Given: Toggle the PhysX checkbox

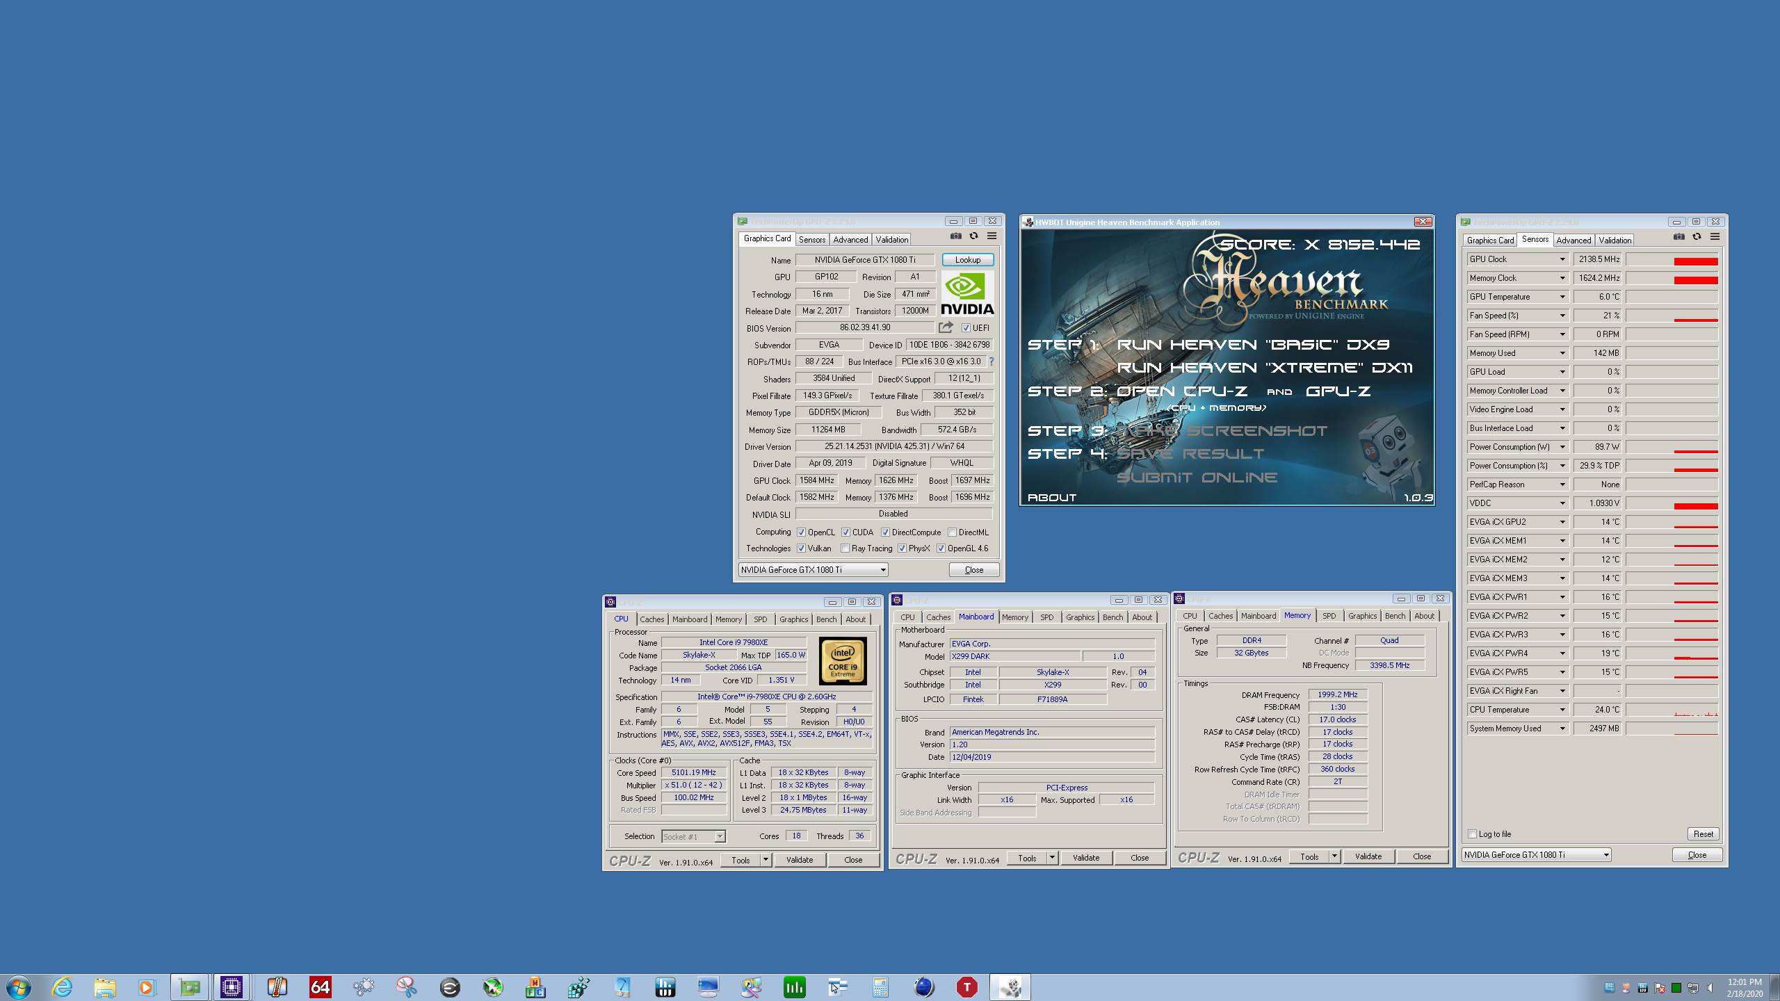Looking at the screenshot, I should click(x=903, y=548).
